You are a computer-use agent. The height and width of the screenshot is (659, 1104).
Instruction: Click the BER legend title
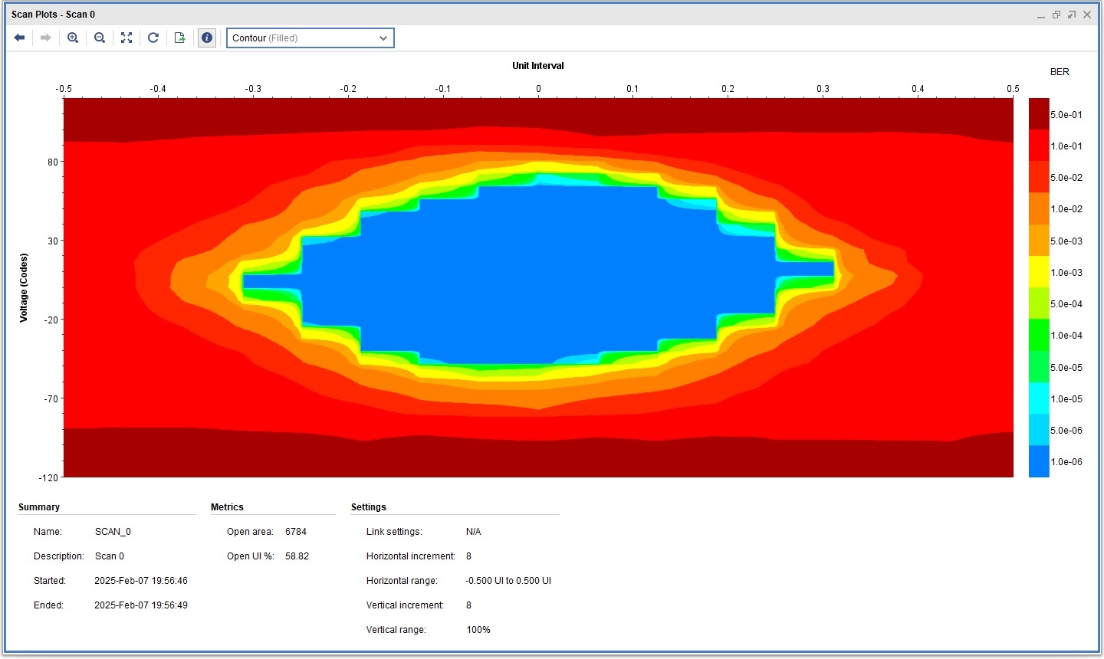[x=1060, y=72]
